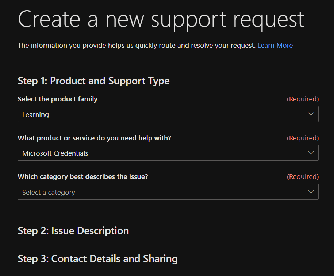Click the Which category best describes label
The width and height of the screenshot is (334, 276).
[82, 177]
